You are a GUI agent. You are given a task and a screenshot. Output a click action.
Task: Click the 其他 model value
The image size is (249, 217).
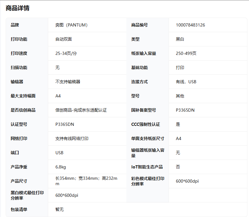coord(180,96)
